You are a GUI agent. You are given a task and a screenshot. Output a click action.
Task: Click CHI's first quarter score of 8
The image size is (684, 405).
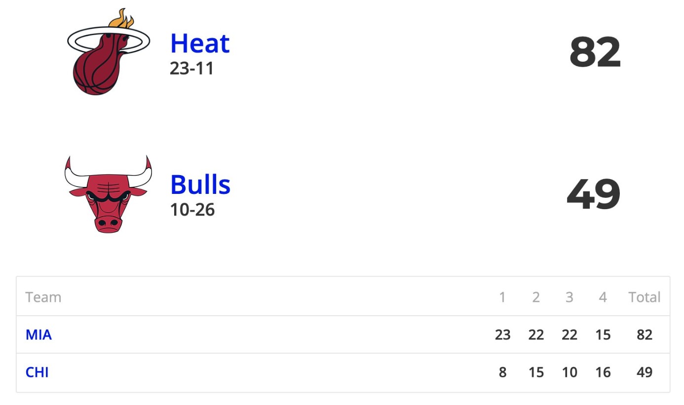click(x=502, y=372)
